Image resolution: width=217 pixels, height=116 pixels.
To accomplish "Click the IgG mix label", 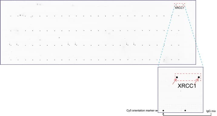I will (x=211, y=111).
